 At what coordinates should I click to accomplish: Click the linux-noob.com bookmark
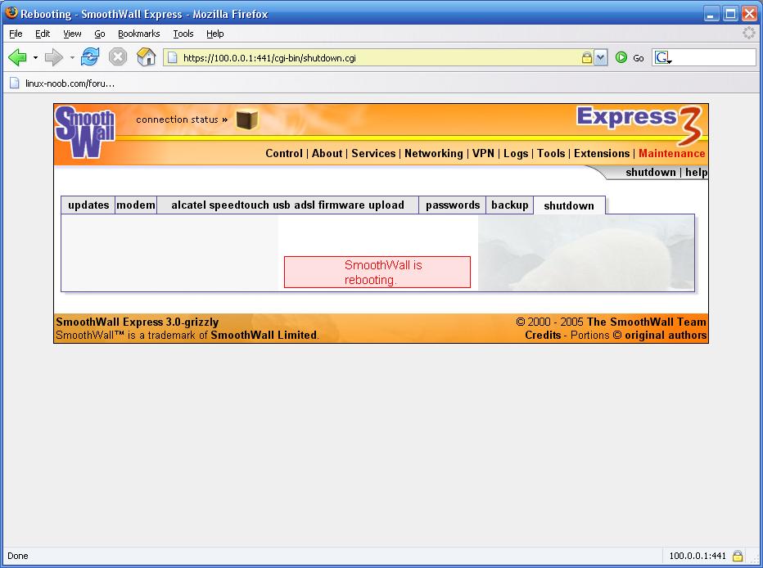tap(63, 83)
